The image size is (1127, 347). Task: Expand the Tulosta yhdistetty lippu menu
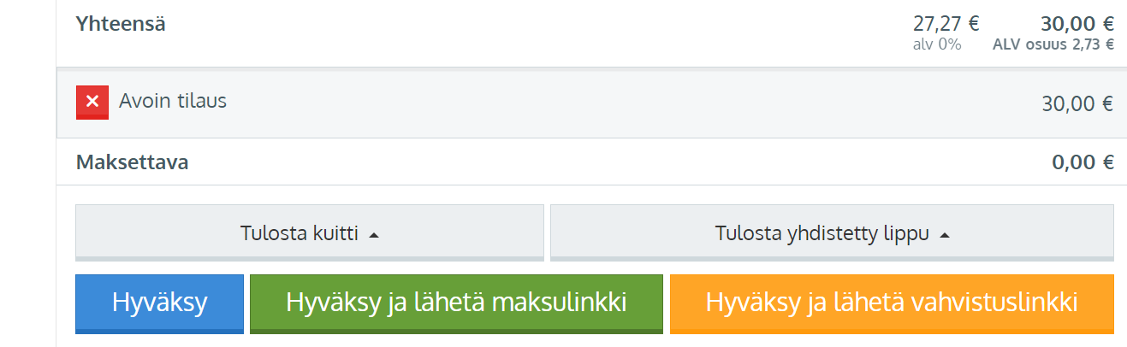(832, 232)
